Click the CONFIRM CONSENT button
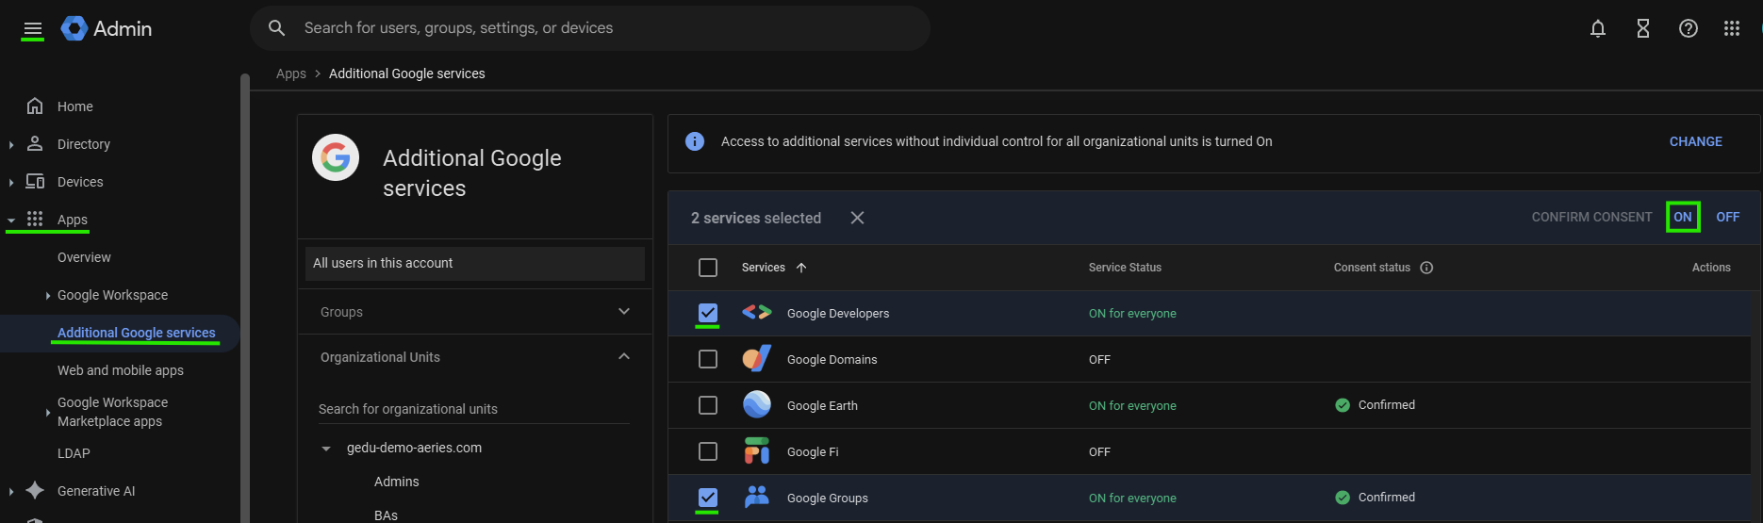Screen dimensions: 1763x523 coord(1591,217)
